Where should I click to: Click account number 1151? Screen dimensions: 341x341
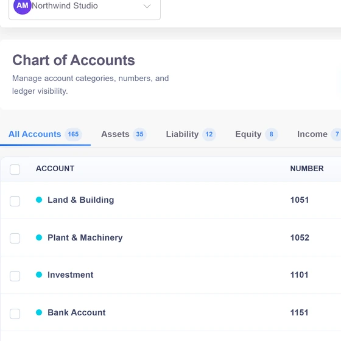[x=299, y=312]
